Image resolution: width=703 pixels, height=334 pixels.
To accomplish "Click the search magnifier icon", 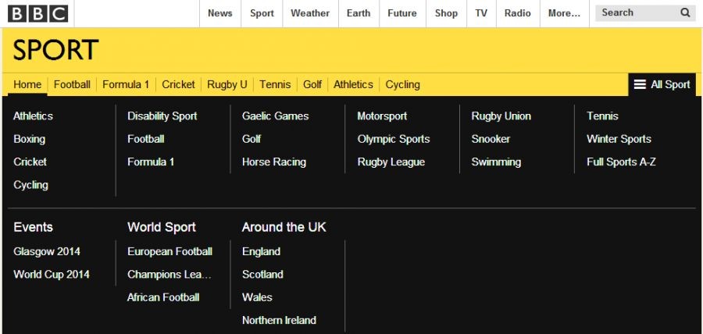I will (x=685, y=12).
